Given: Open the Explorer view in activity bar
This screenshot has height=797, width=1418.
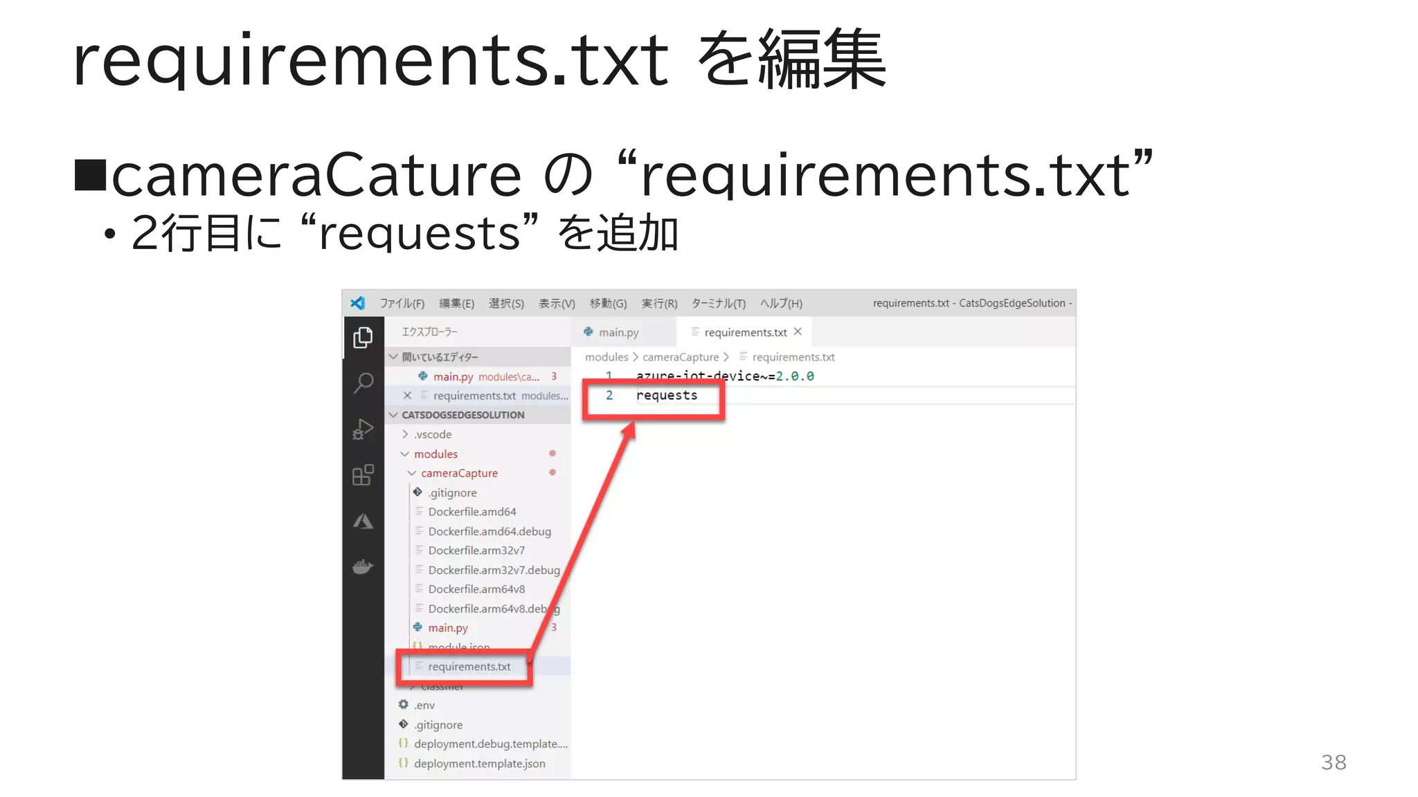Looking at the screenshot, I should [x=363, y=338].
